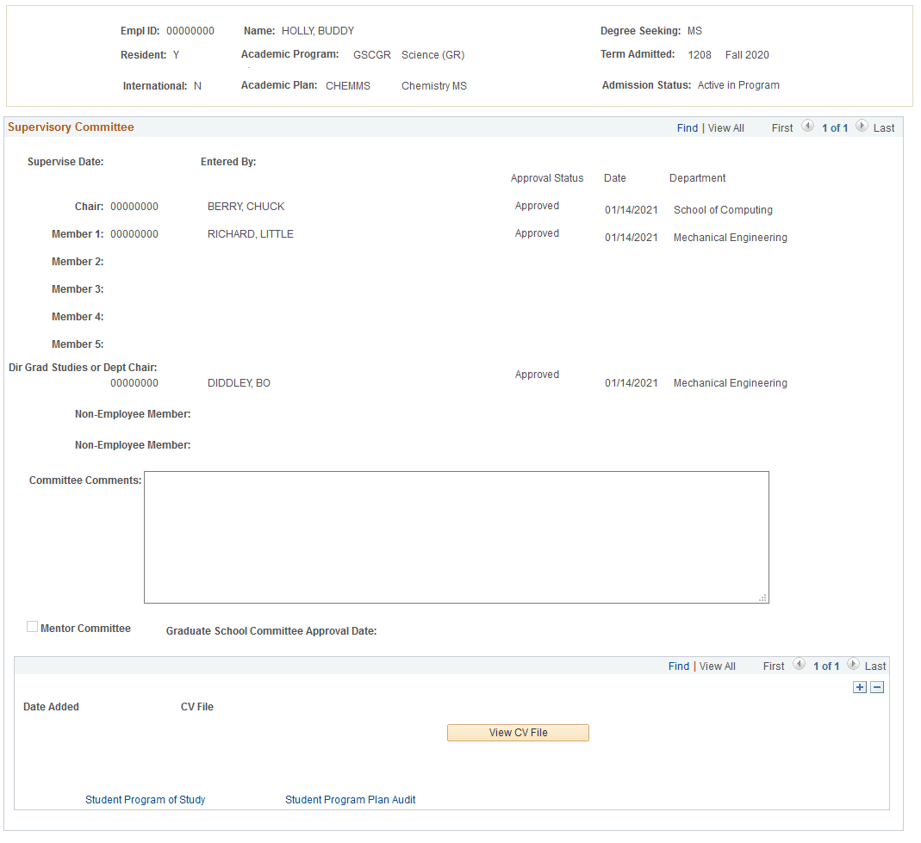Show next Supervisory Committee row arrow
The width and height of the screenshot is (921, 843).
862,126
